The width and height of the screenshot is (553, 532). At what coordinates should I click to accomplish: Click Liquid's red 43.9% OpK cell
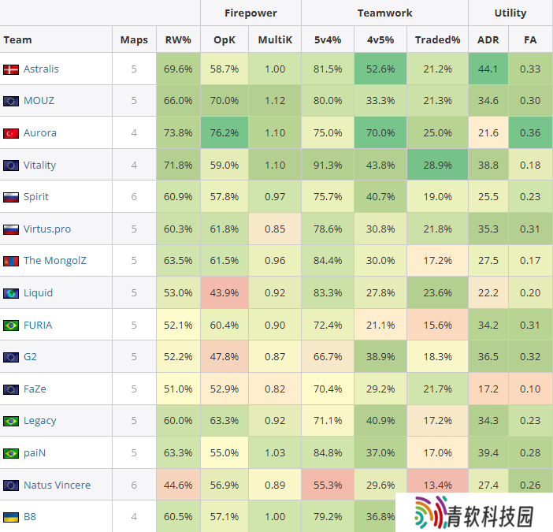[x=225, y=293]
